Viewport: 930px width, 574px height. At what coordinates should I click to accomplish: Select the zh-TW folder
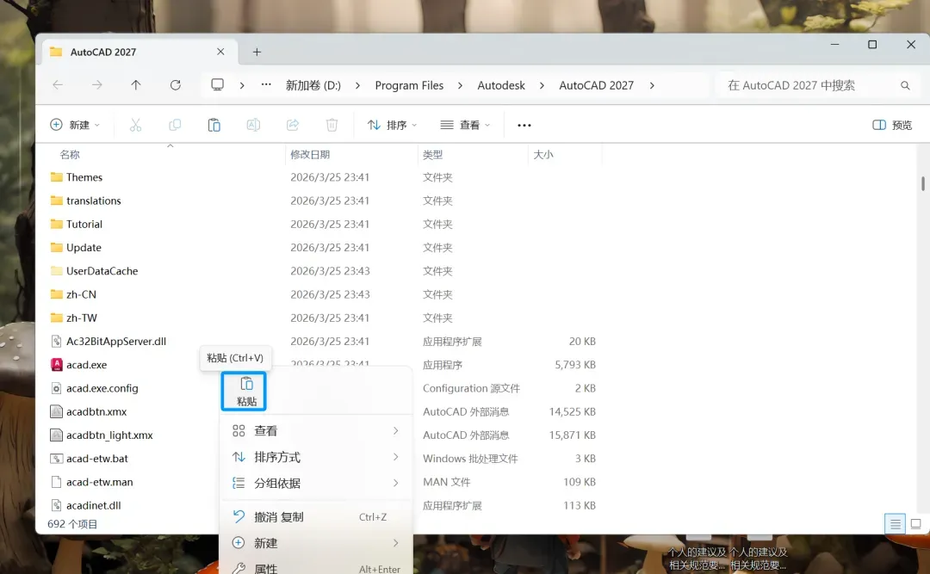coord(82,318)
